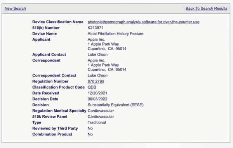This screenshot has width=233, height=148.
Task: Select the Substantially Equivalent (SESE) decision text
Action: pyautogui.click(x=115, y=105)
